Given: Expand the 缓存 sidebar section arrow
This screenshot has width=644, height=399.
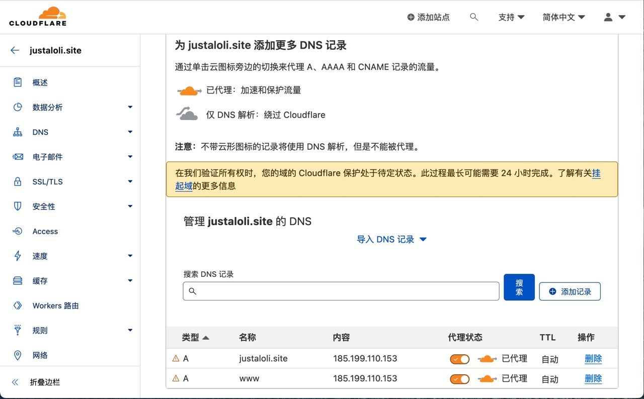Looking at the screenshot, I should [130, 281].
